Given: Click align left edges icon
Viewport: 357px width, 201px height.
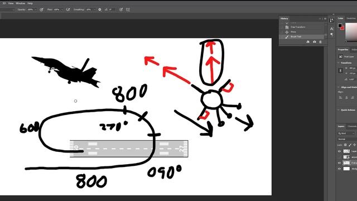Looking at the screenshot, I should tap(340, 98).
